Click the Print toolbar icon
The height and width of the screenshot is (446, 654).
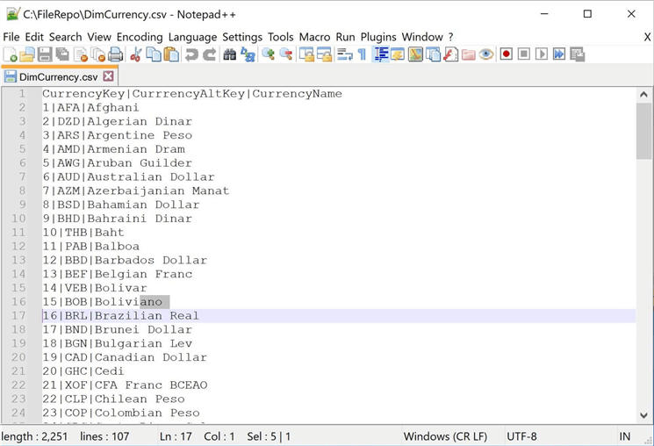click(115, 54)
